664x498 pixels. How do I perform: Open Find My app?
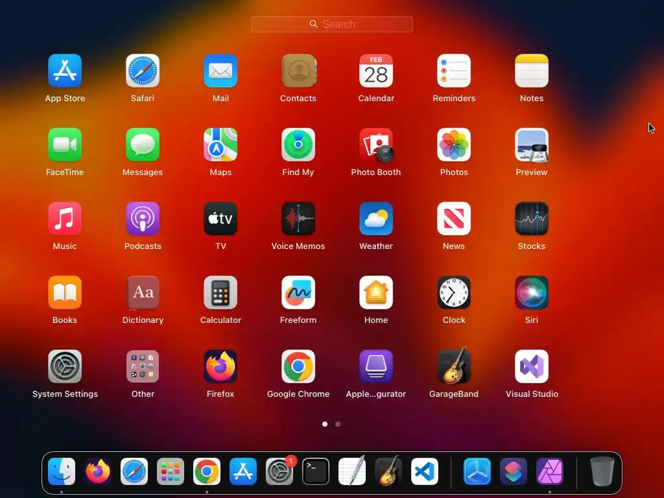[x=298, y=145]
